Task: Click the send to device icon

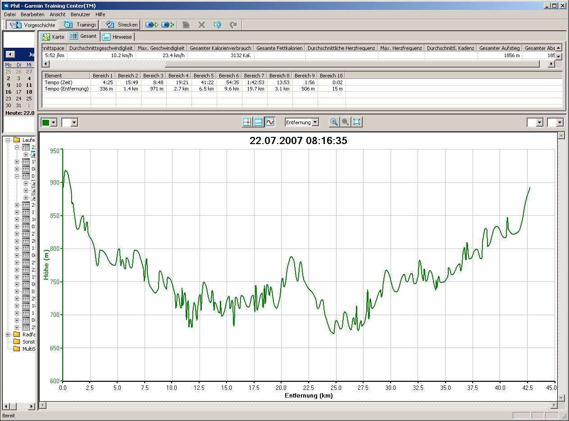Action: tap(152, 25)
